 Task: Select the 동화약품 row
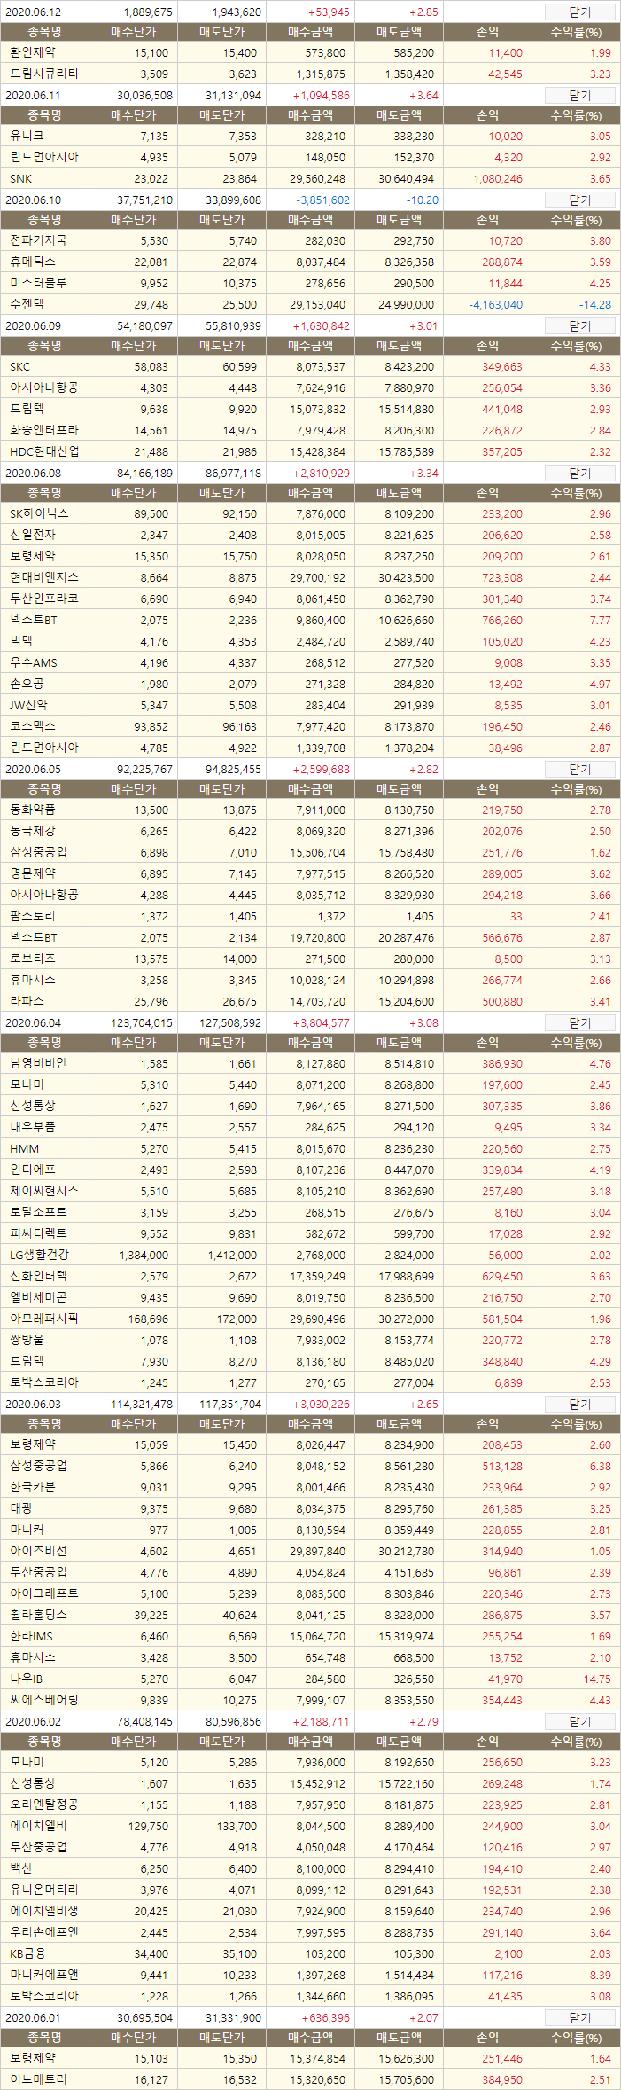click(310, 810)
